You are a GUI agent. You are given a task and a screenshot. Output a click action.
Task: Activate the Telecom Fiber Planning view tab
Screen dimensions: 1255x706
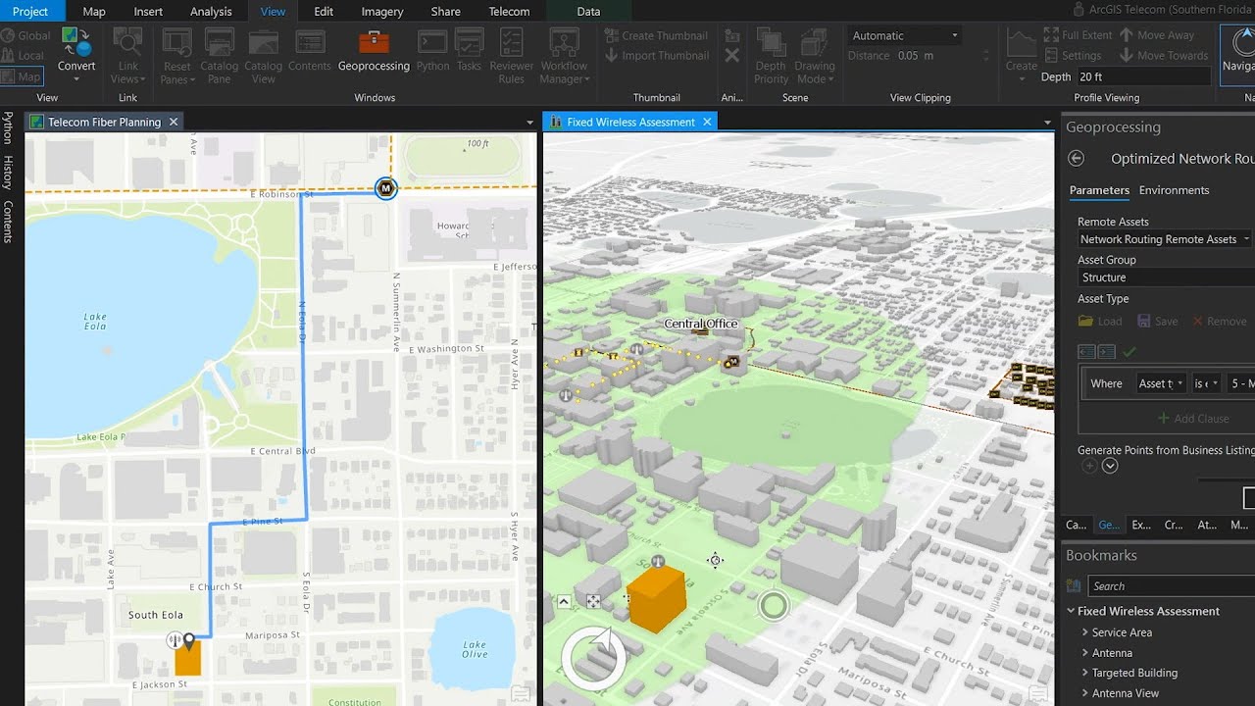coord(104,122)
